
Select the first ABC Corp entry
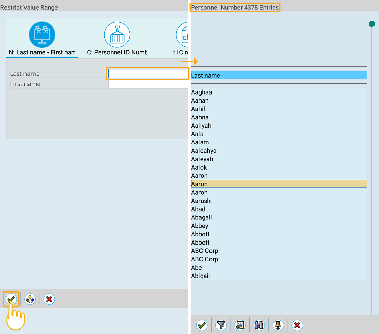(205, 251)
